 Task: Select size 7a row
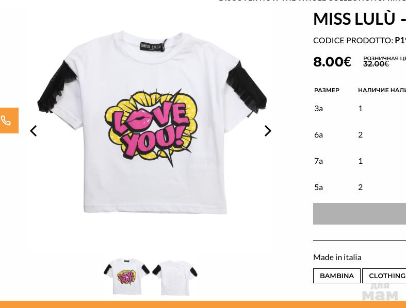click(x=318, y=161)
